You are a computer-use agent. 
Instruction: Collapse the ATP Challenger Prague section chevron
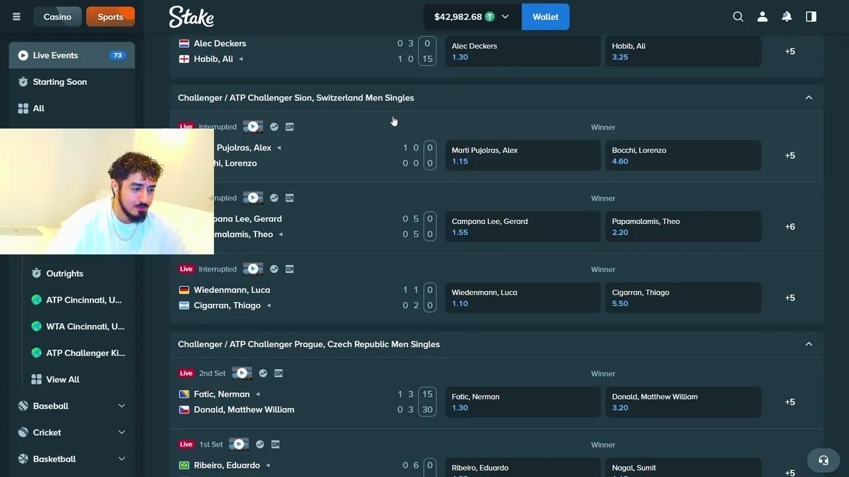[809, 344]
